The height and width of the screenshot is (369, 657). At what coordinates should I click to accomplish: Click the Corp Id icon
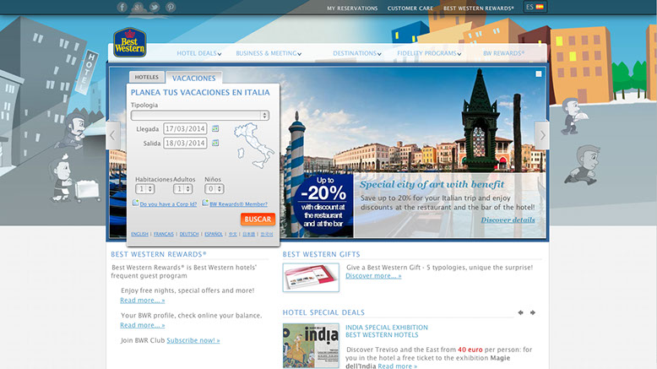[x=135, y=203]
